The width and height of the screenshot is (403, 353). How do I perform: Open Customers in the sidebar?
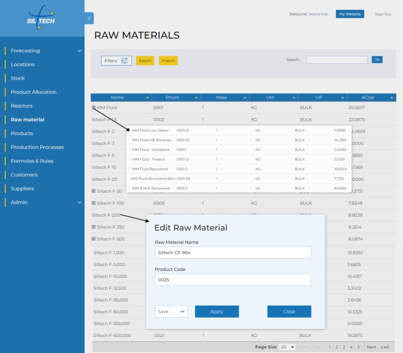coord(24,175)
